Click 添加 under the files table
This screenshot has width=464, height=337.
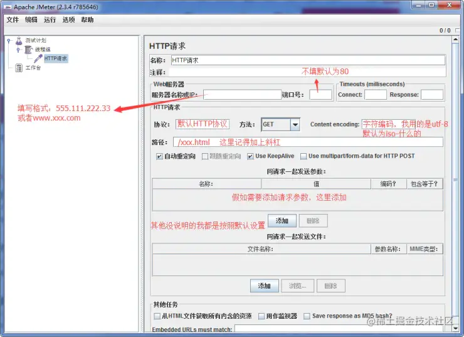[264, 286]
